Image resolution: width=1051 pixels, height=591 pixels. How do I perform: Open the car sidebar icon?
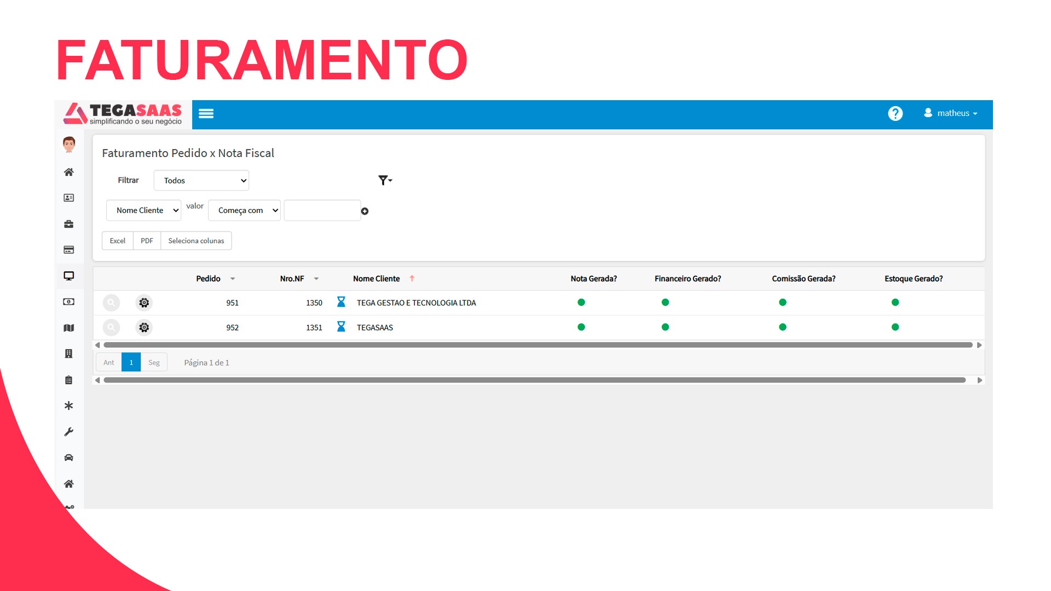[x=69, y=457]
